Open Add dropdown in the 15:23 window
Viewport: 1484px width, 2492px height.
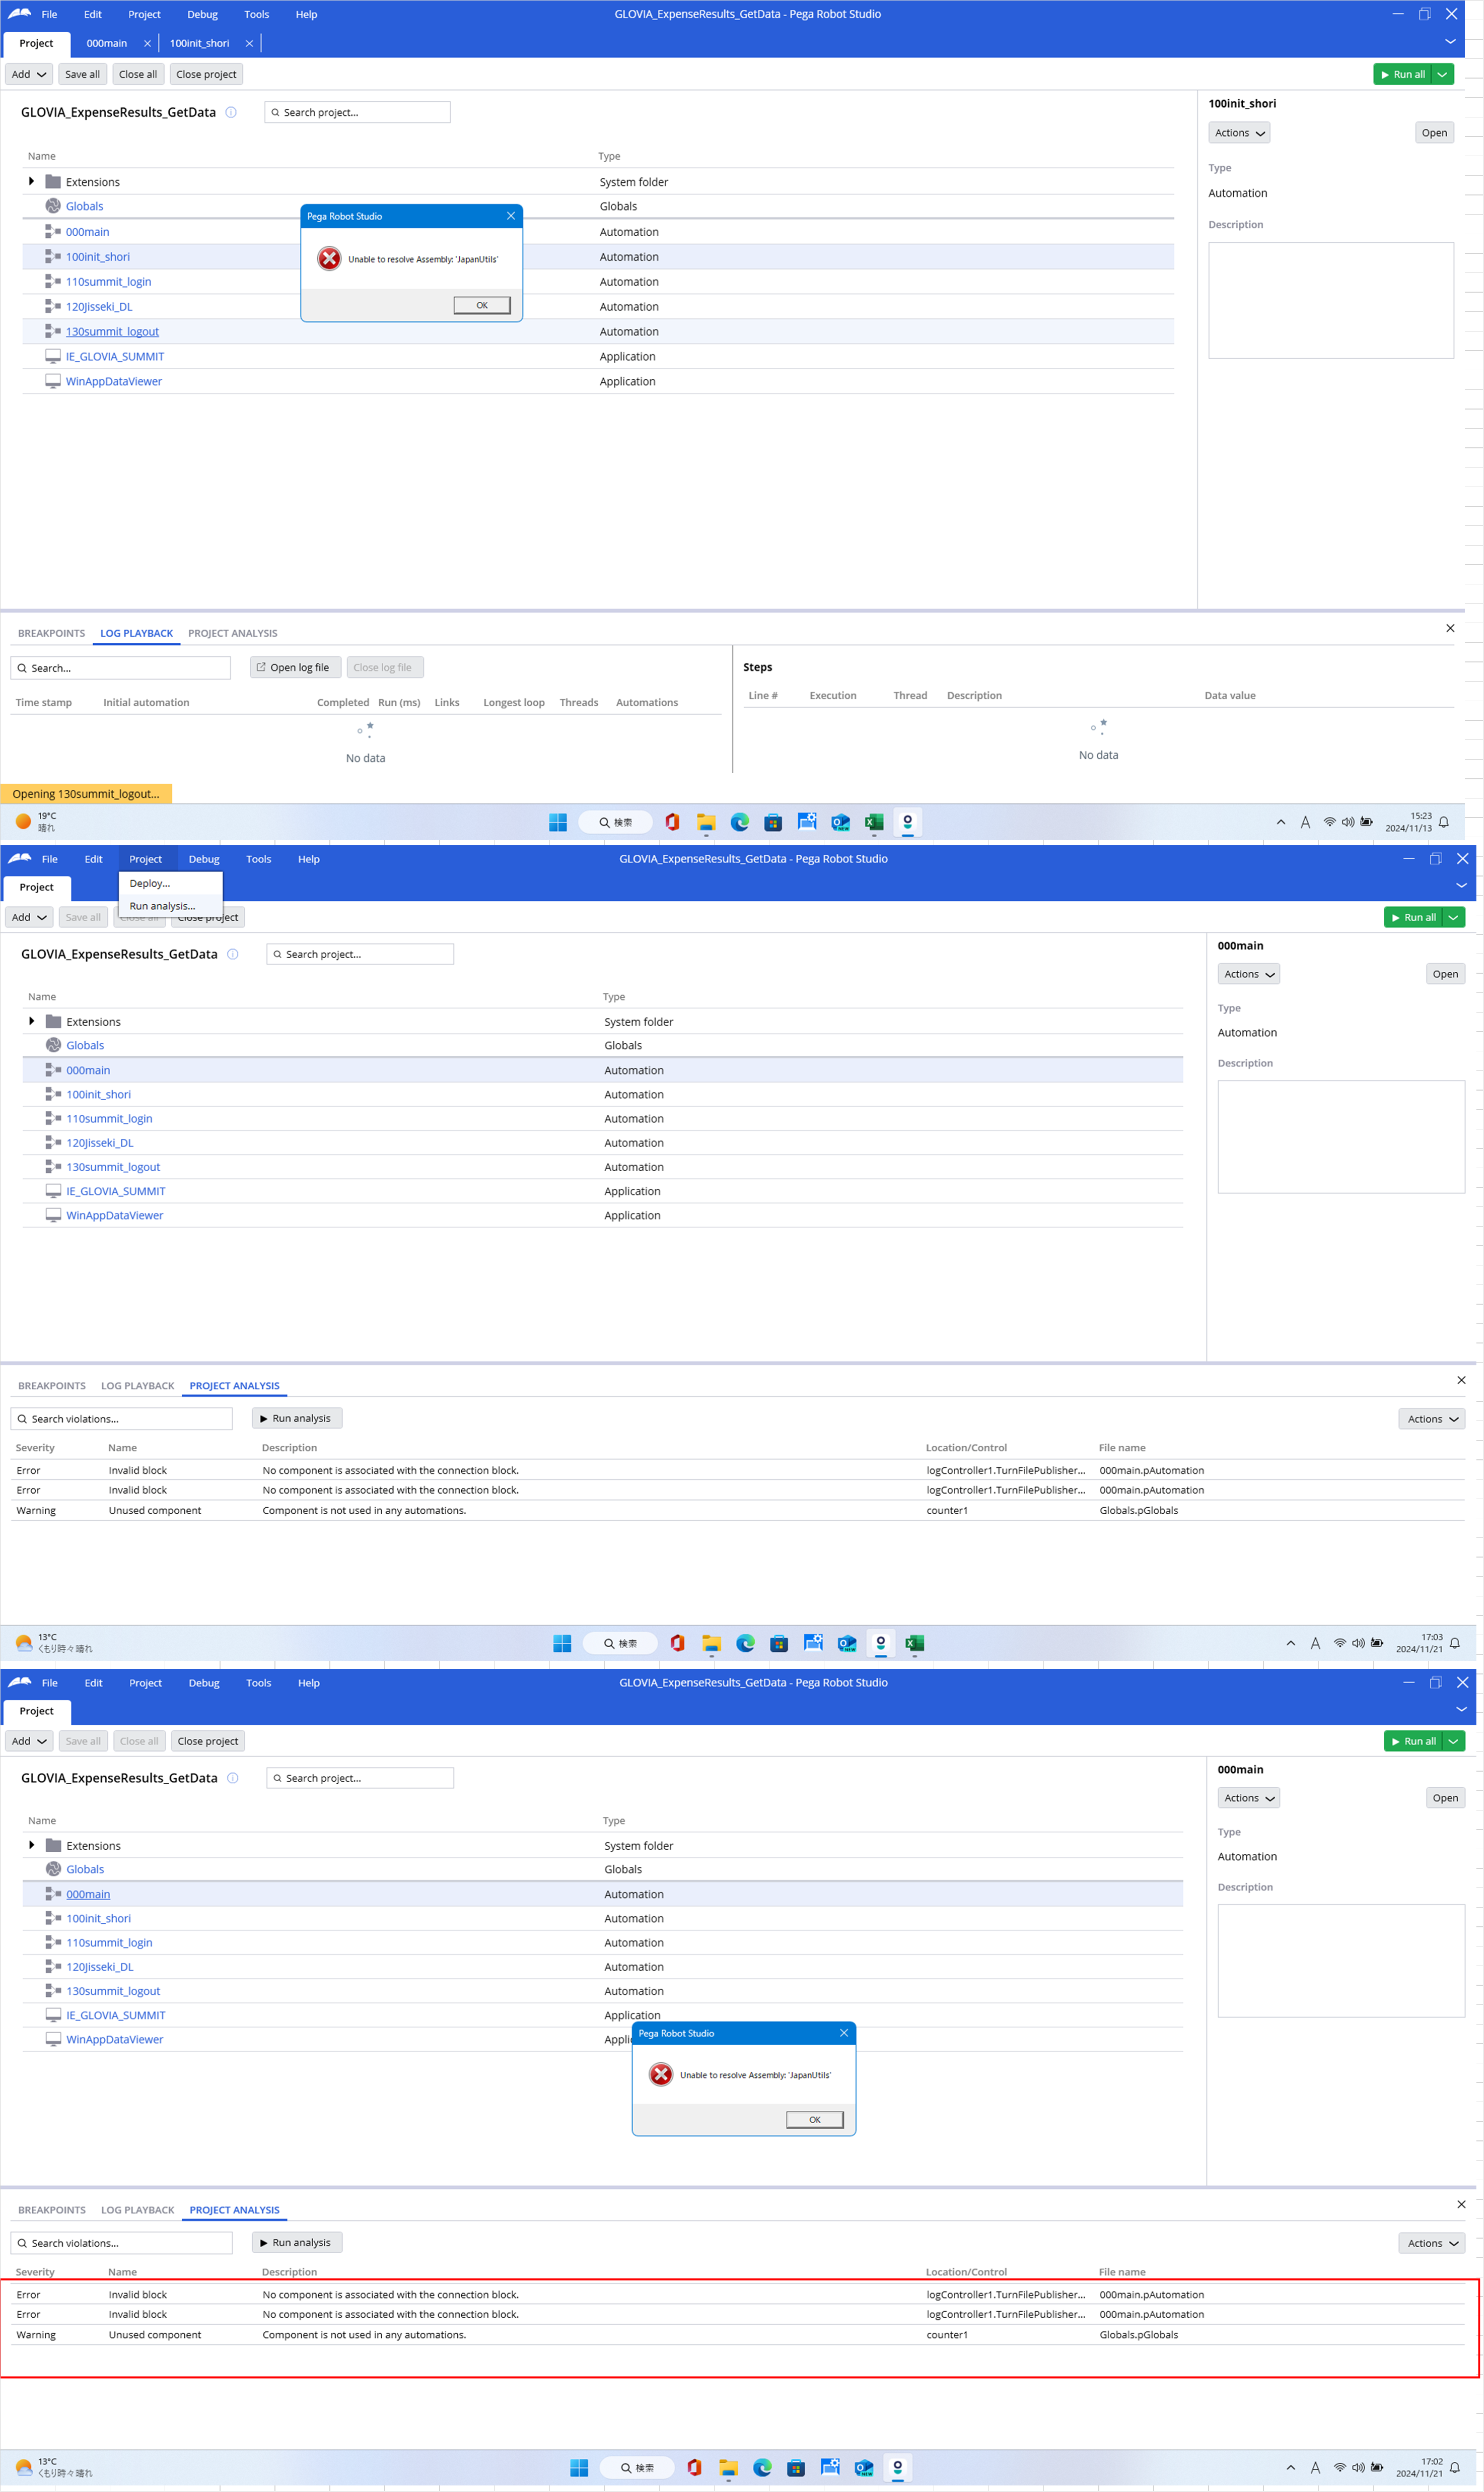tap(29, 74)
